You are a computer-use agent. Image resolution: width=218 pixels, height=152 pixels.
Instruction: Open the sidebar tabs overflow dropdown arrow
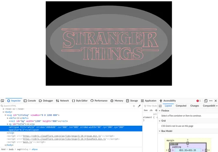tap(217, 106)
